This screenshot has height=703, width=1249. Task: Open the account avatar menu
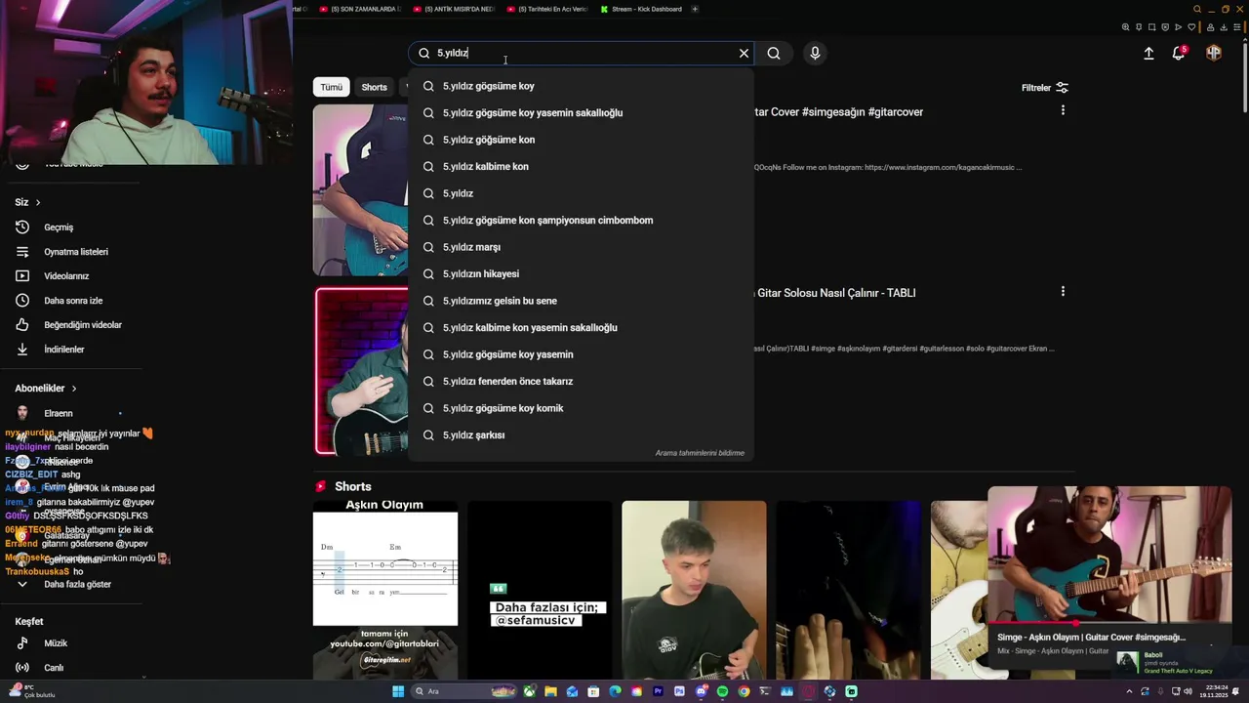click(x=1214, y=54)
